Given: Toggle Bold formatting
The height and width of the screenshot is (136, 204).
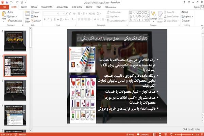Looking at the screenshot, I should pos(45,19).
